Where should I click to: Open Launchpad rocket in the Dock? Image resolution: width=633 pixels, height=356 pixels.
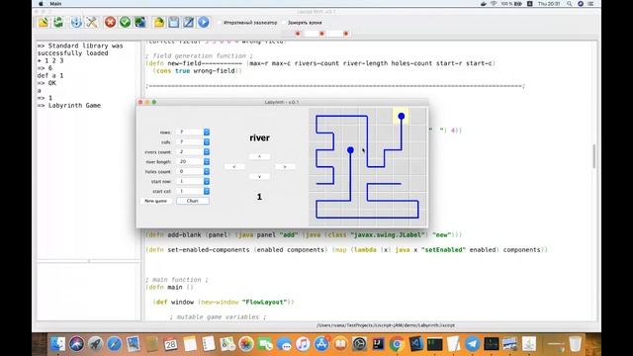pos(95,344)
